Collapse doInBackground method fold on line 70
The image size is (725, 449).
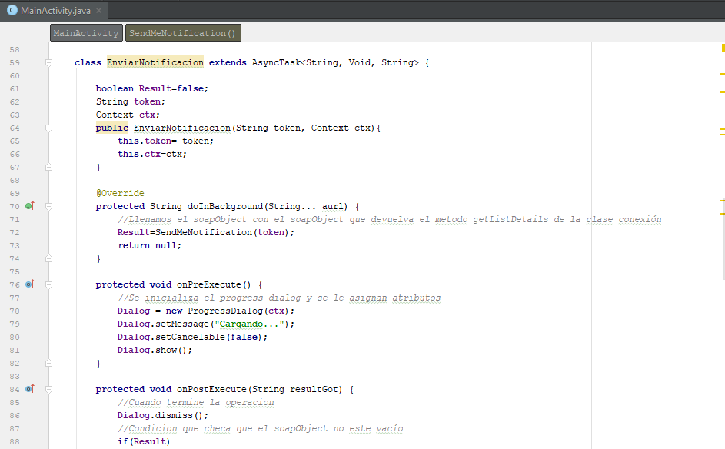48,206
